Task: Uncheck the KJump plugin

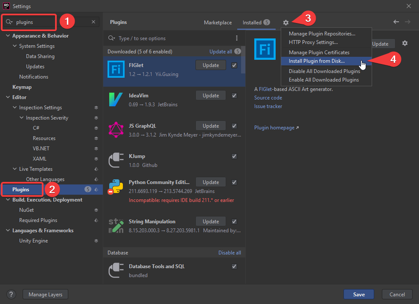Action: click(x=234, y=156)
